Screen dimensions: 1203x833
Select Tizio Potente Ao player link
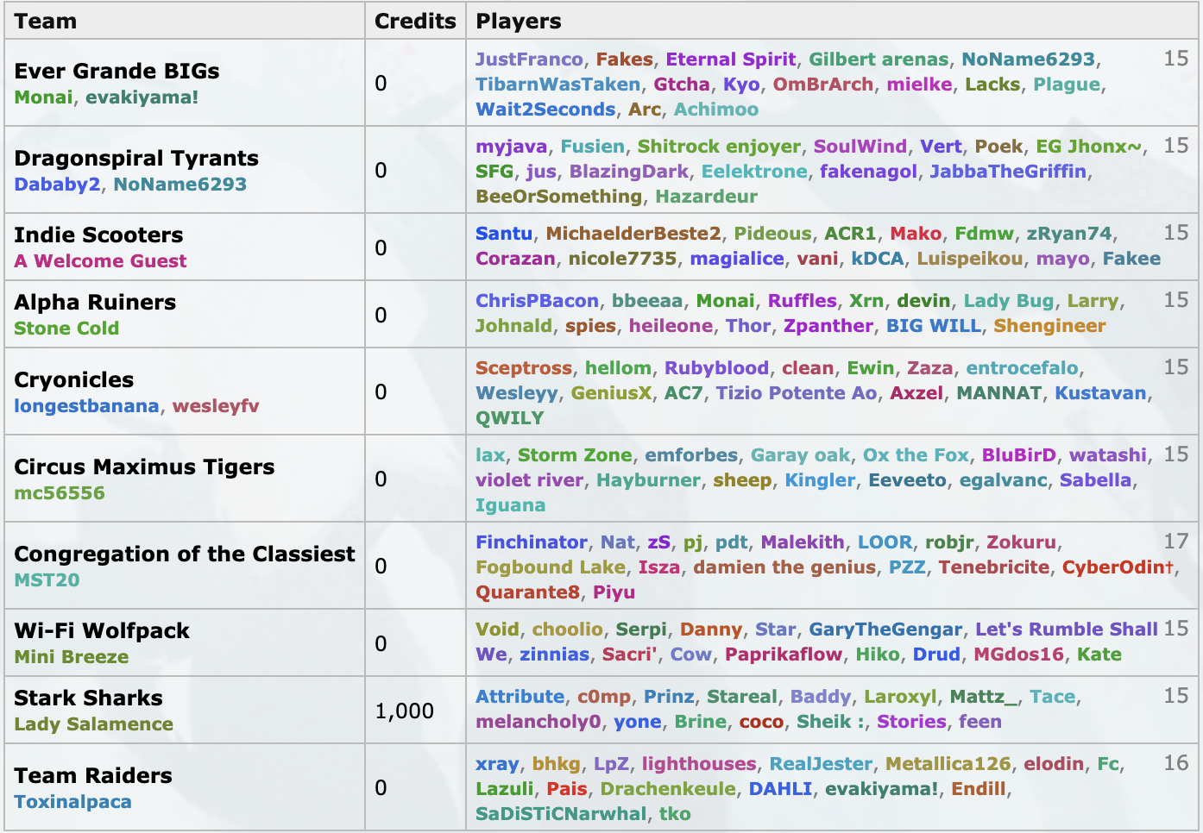(x=796, y=393)
